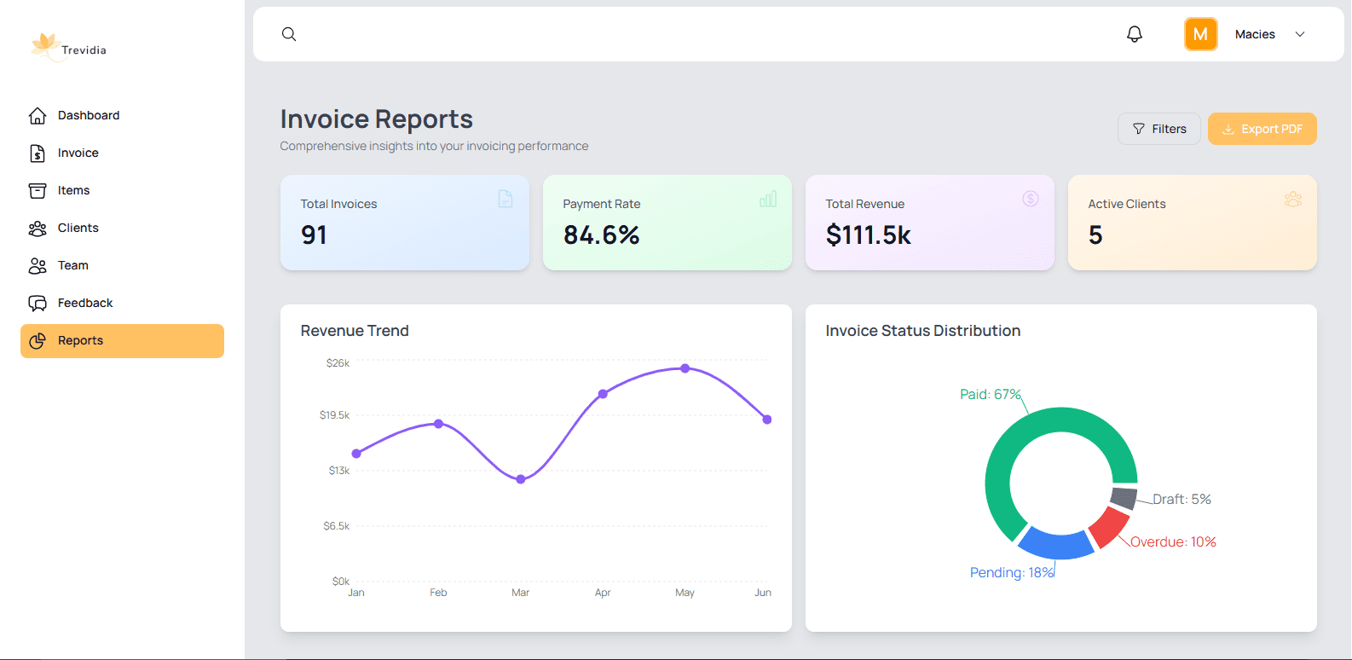
Task: Click the Active Clients people icon
Action: 1293,199
